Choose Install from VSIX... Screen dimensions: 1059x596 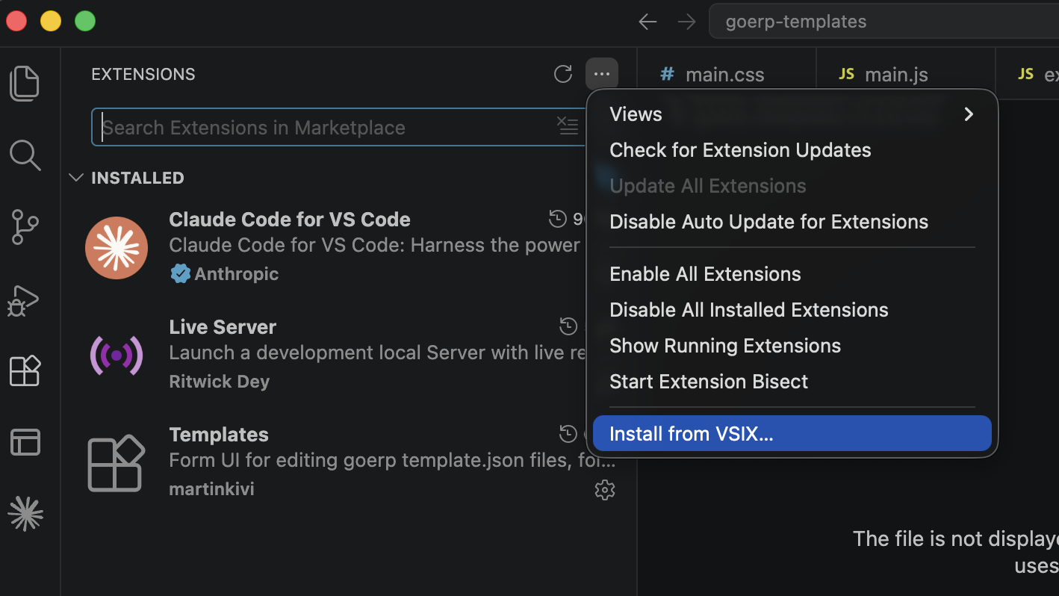(x=792, y=434)
